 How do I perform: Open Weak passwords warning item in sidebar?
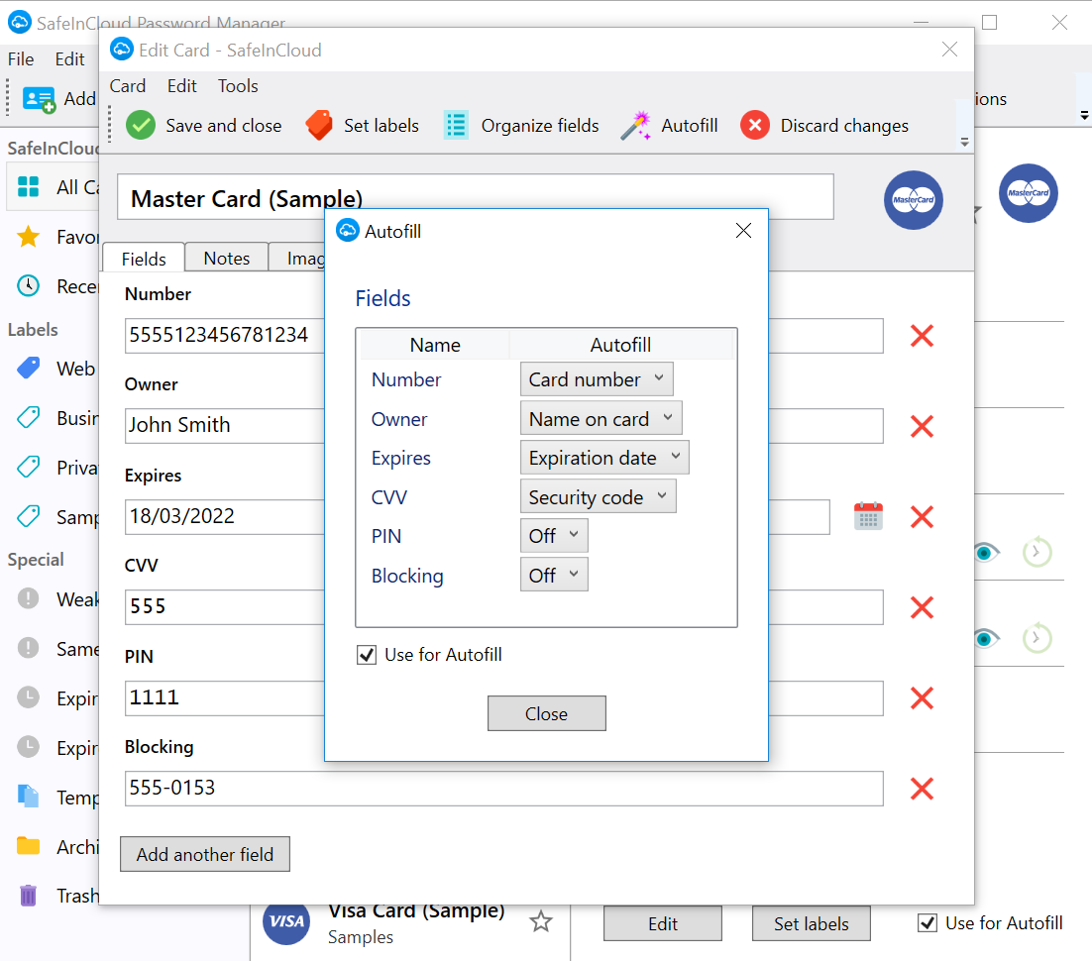coord(29,598)
